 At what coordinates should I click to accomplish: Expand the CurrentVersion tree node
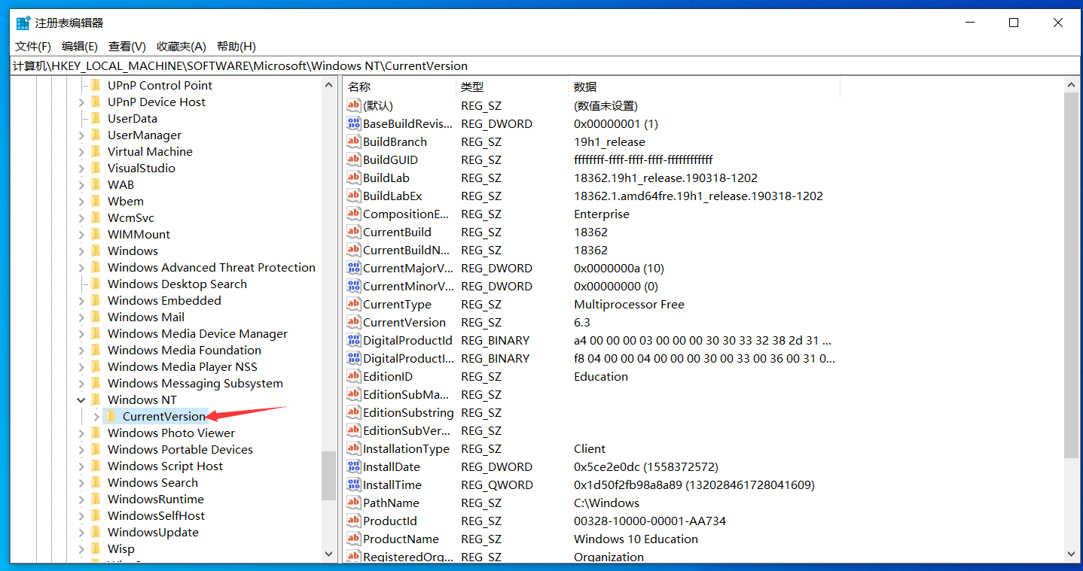(96, 416)
